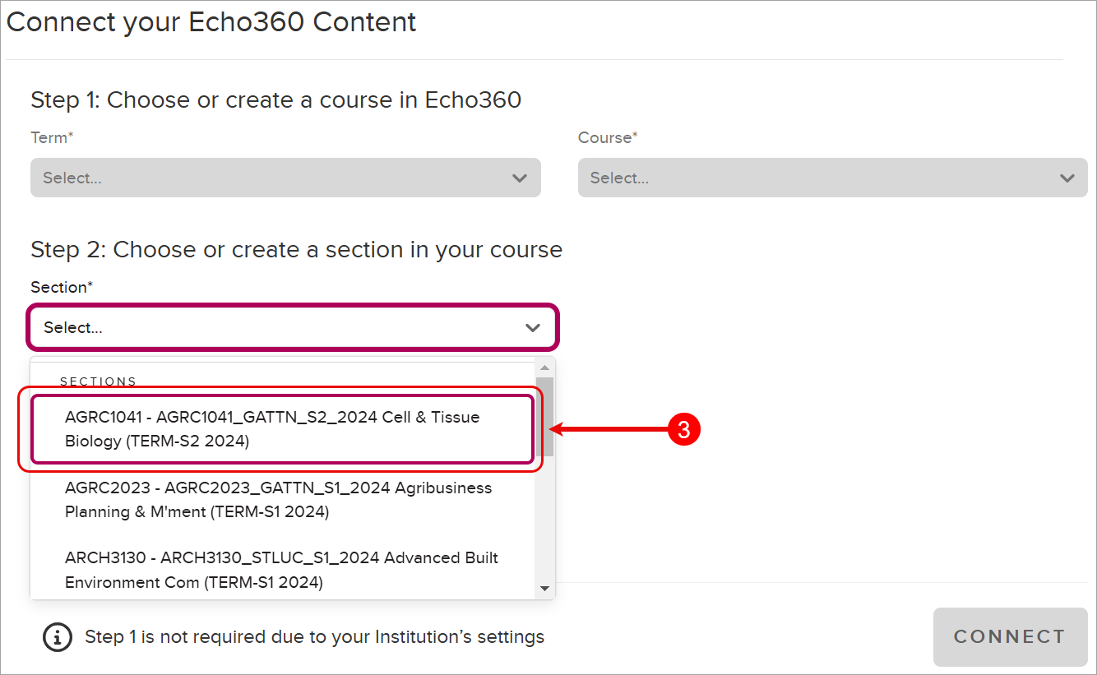Image resolution: width=1097 pixels, height=675 pixels.
Task: Select AGRC2023 Agribusiness Planning & M'ment section
Action: [x=283, y=500]
